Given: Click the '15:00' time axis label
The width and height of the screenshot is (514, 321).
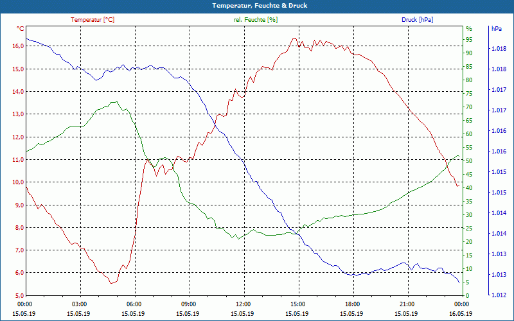Looking at the screenshot, I should [297, 304].
